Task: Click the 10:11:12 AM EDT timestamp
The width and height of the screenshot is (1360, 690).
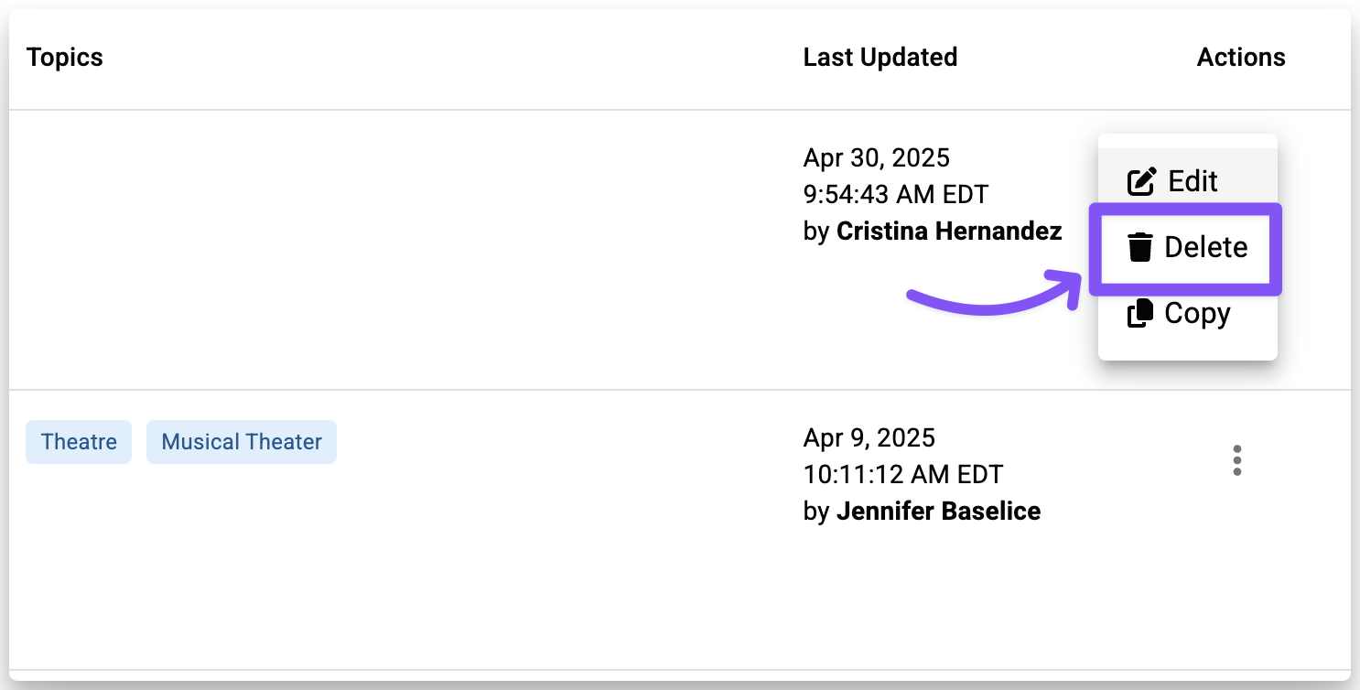Action: pyautogui.click(x=902, y=474)
